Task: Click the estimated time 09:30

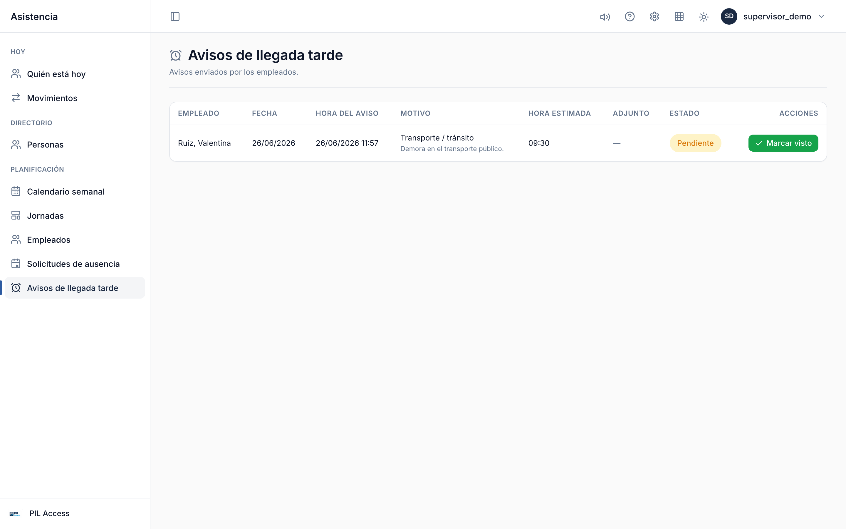Action: tap(539, 143)
